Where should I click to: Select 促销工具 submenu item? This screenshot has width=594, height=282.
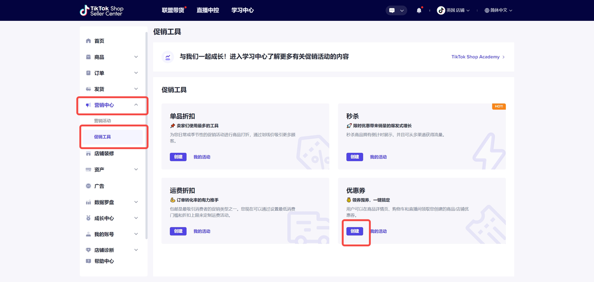(x=103, y=137)
